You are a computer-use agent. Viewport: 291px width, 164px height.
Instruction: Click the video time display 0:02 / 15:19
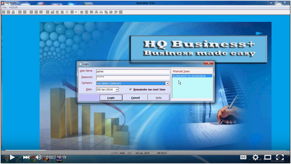(x=56, y=157)
